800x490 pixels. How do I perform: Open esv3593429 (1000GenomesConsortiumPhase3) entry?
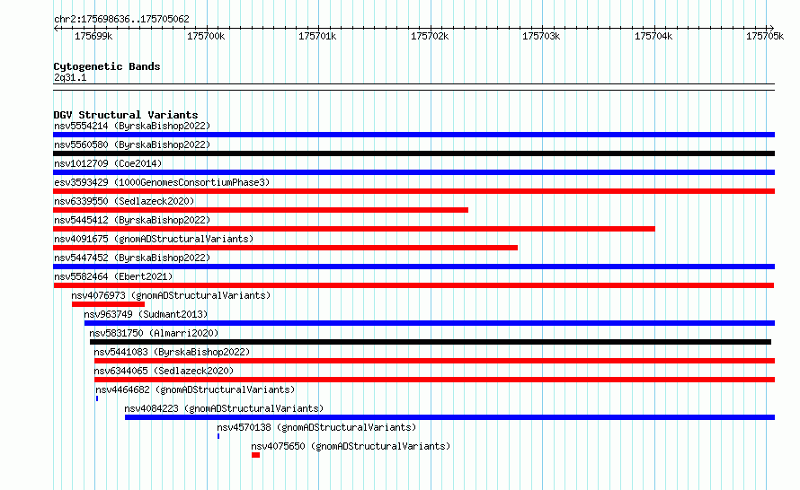(x=162, y=182)
